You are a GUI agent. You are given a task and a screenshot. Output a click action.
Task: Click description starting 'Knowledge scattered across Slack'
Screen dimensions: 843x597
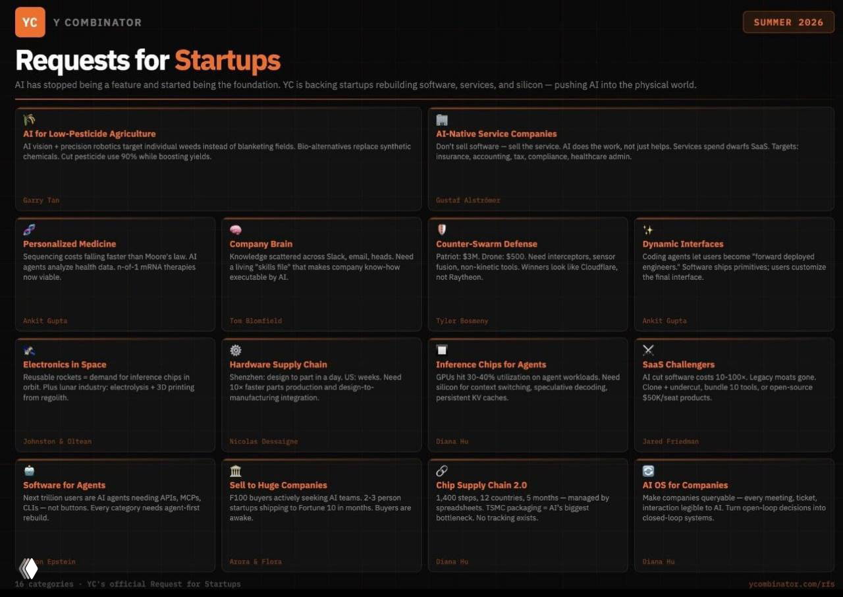pyautogui.click(x=321, y=267)
